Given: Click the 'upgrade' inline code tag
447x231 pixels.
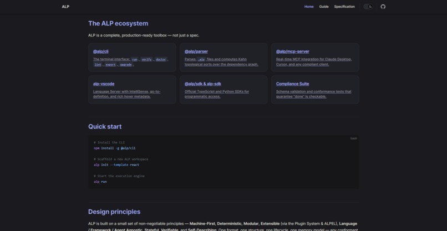Looking at the screenshot, I should (x=126, y=65).
